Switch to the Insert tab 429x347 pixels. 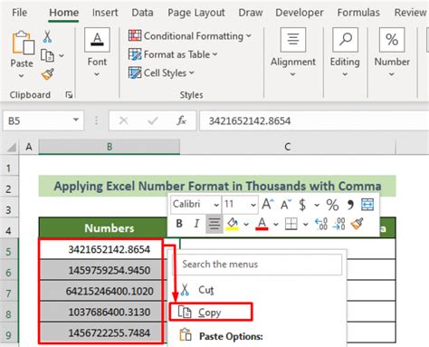[105, 13]
